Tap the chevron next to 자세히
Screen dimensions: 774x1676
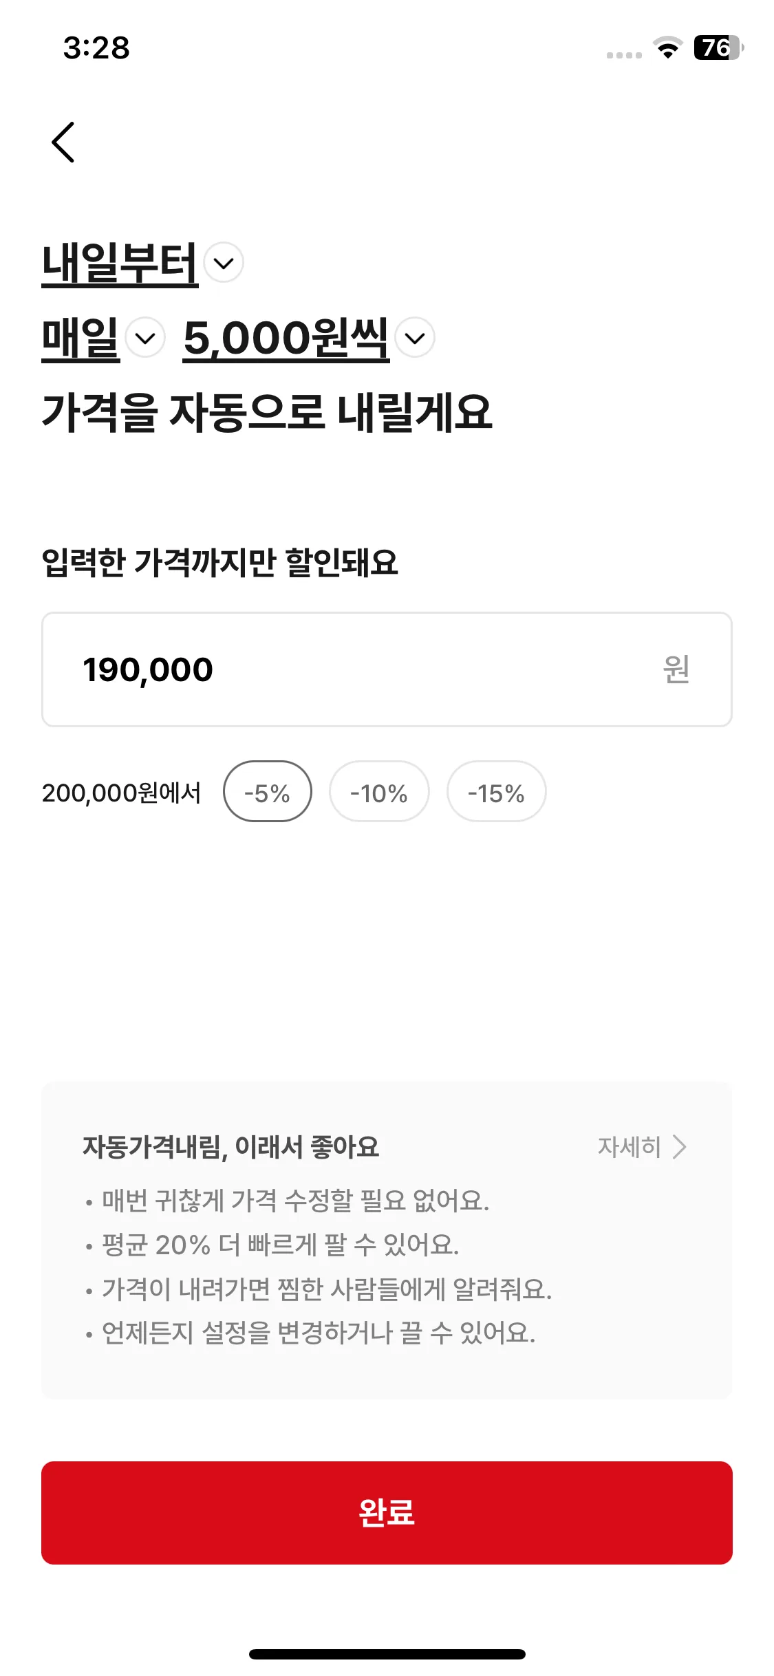[680, 1147]
